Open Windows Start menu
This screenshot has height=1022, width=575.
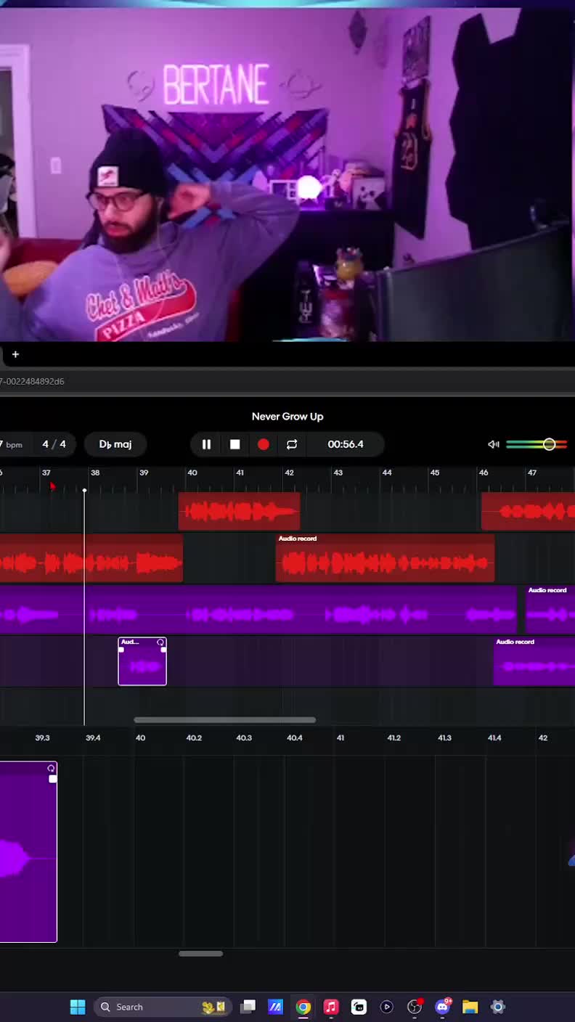click(x=78, y=1007)
